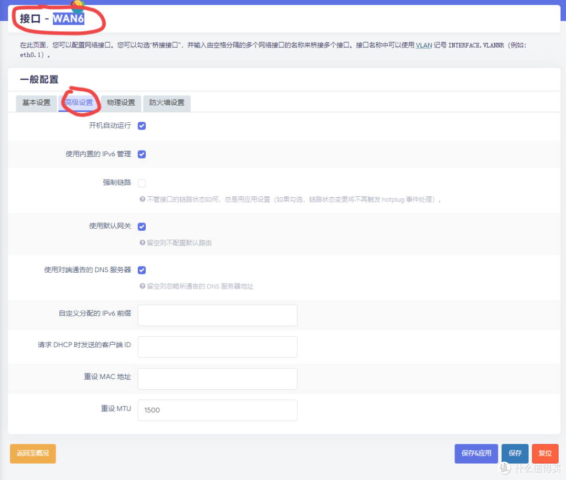Disable 使用默认网关 option
Viewport: 566px width, 480px height.
[141, 226]
